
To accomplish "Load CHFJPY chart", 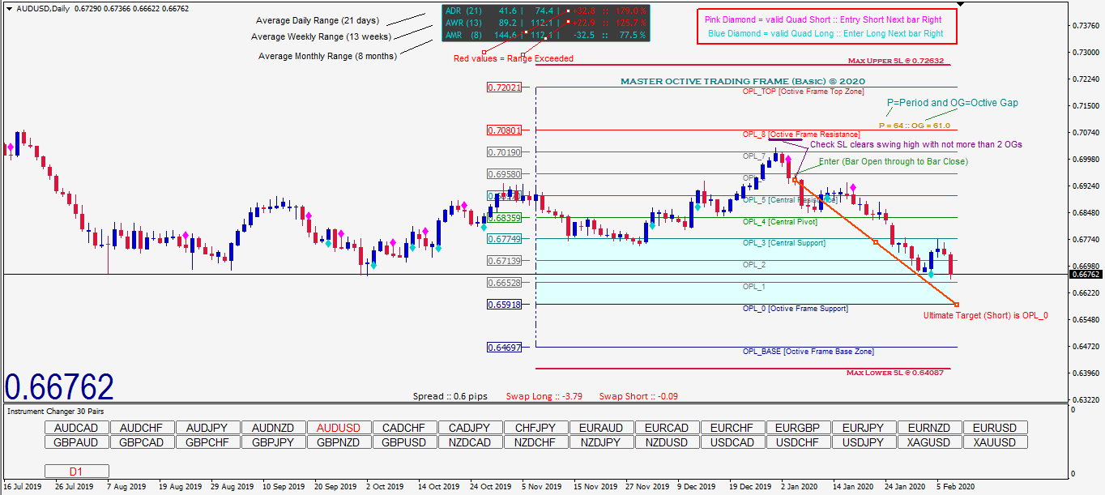I will [535, 428].
